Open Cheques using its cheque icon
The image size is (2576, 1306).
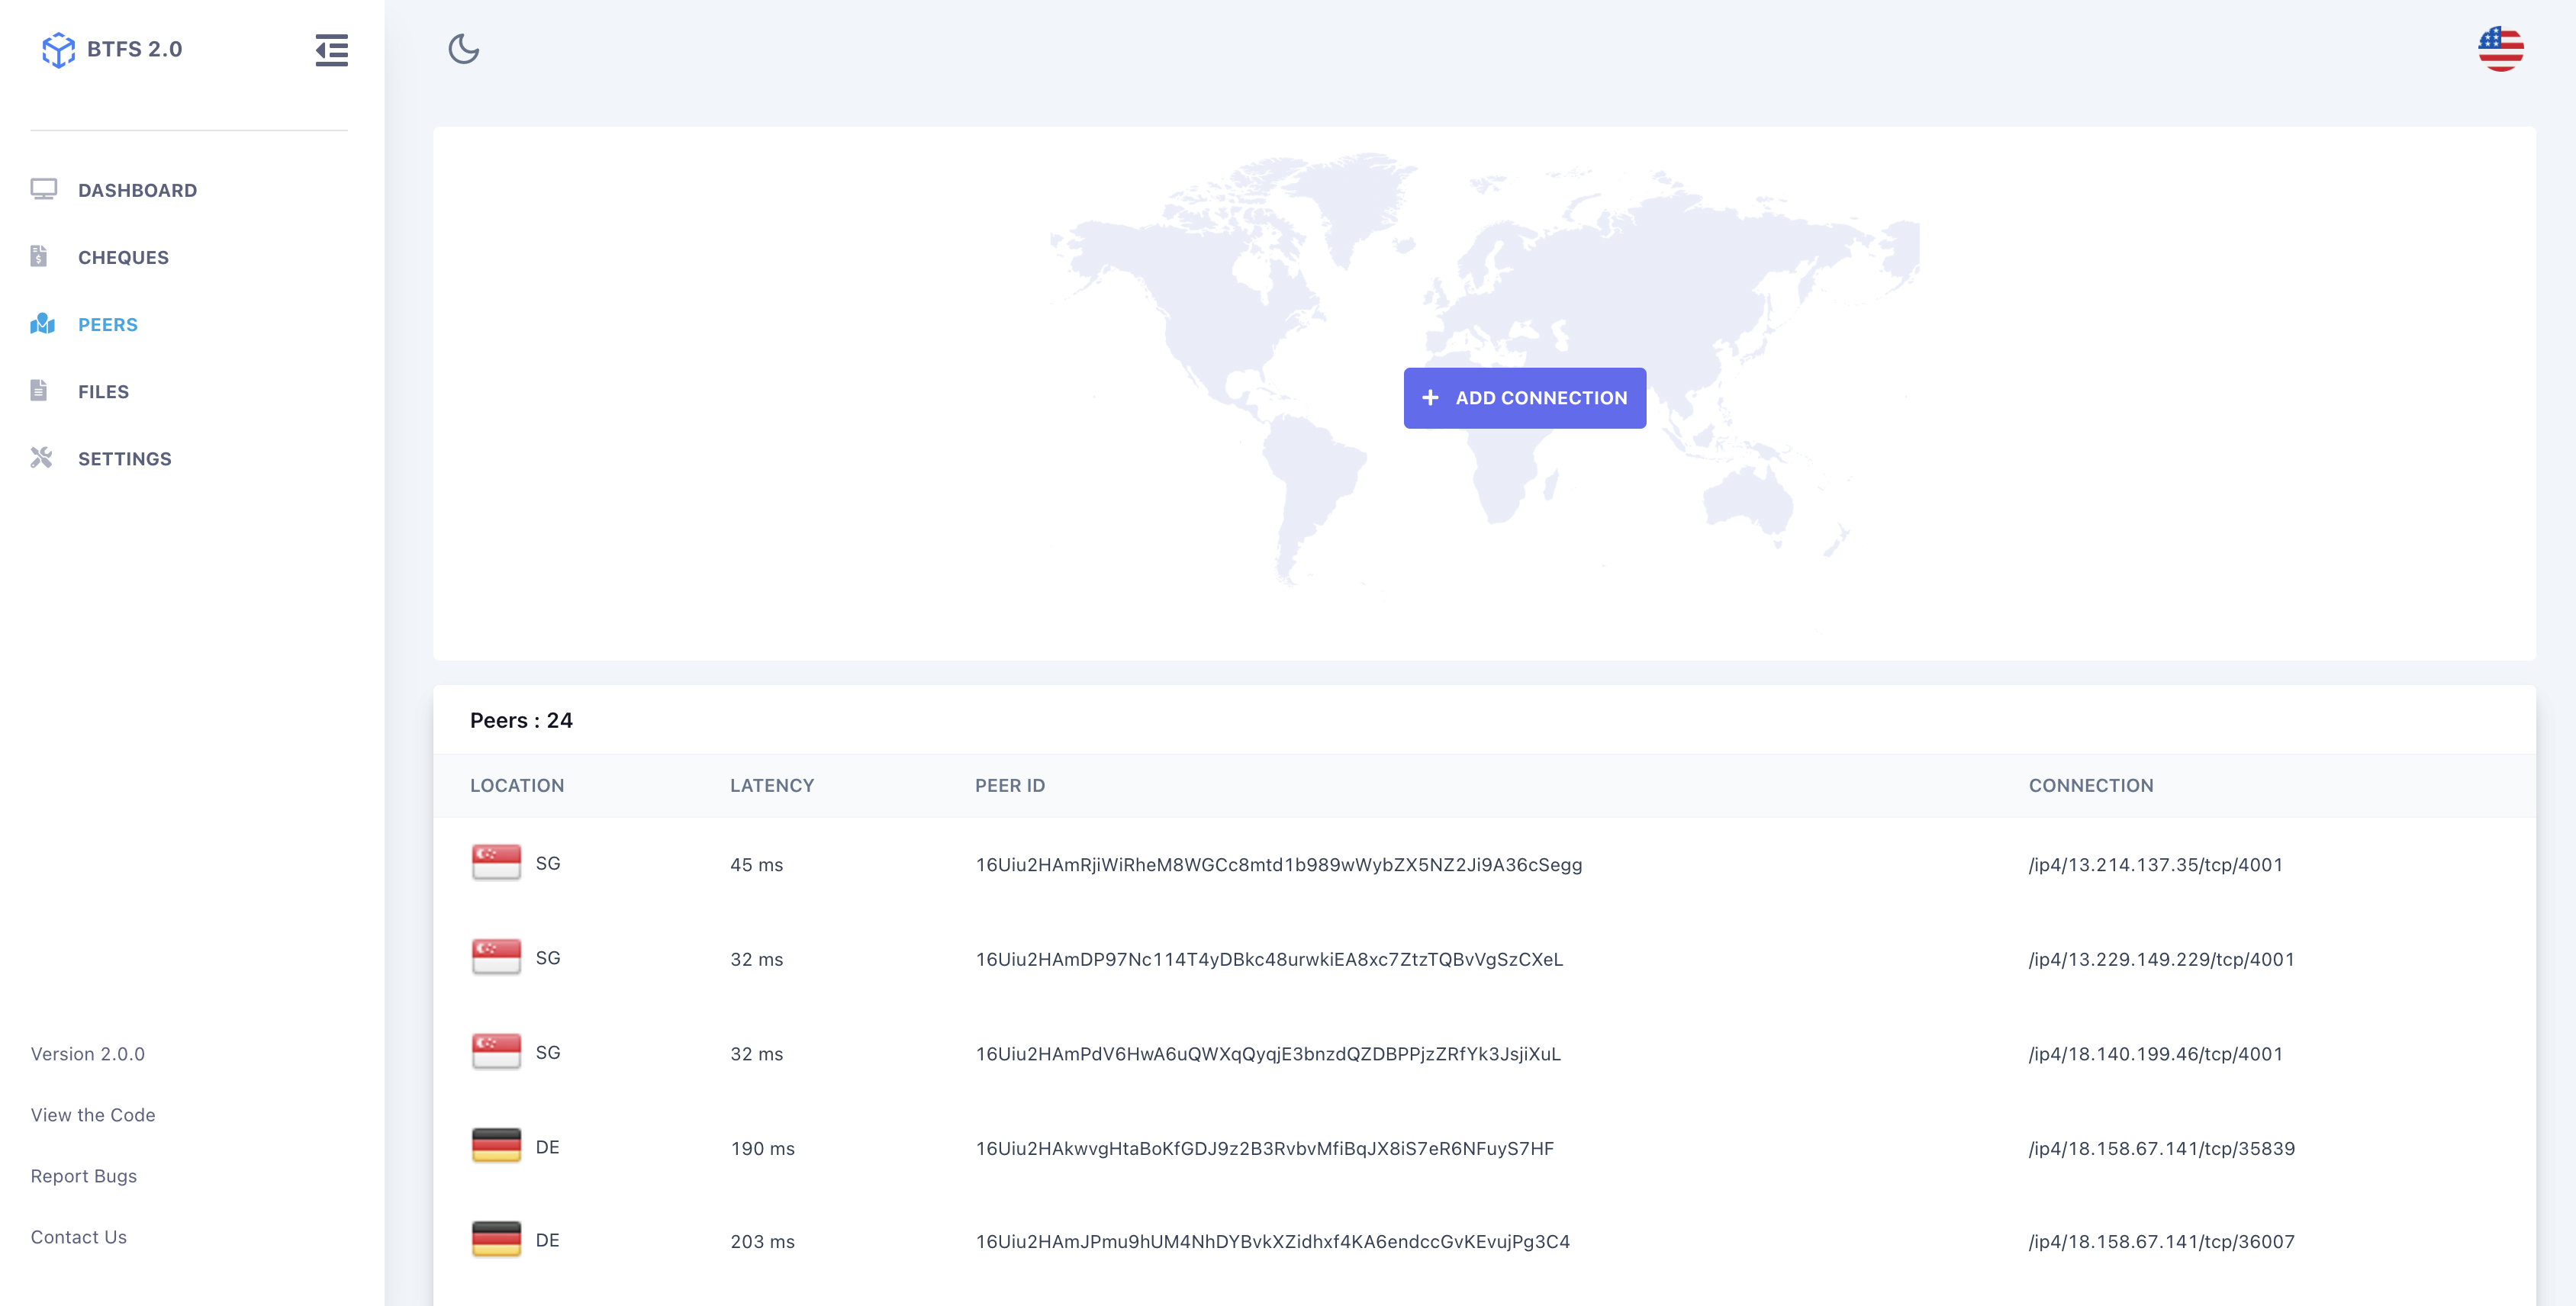[39, 256]
